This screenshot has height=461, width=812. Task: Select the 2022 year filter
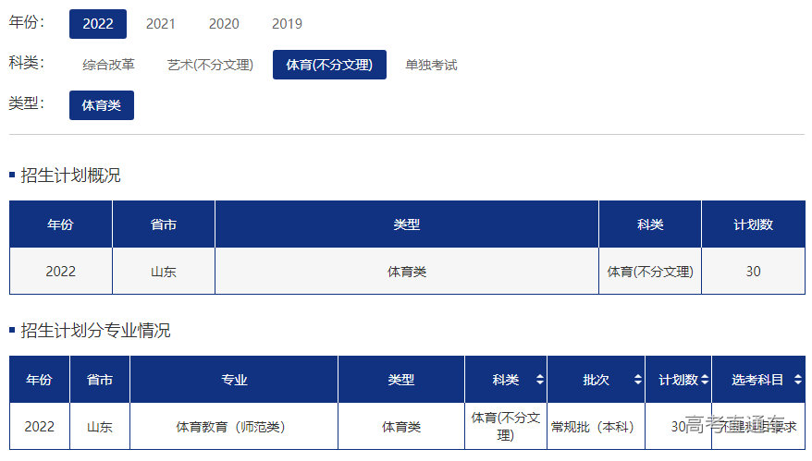[97, 24]
